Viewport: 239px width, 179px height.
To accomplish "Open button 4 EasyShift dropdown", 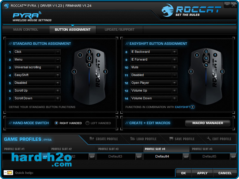I will 58,75.
